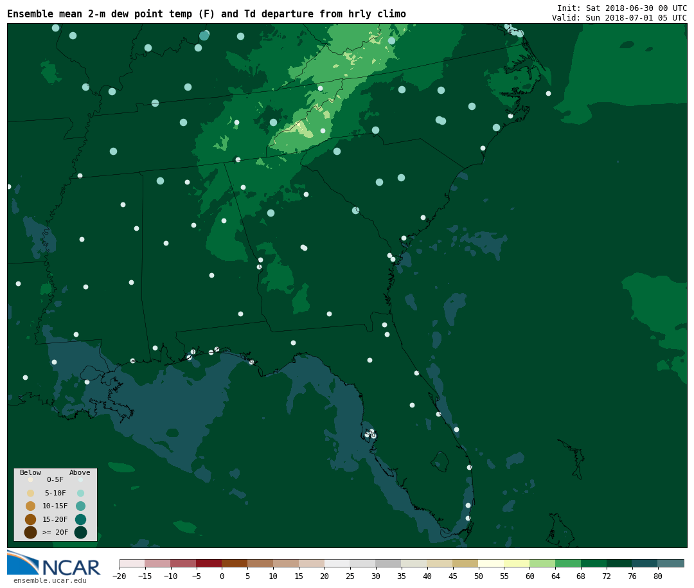
Task: Select the Below 0-5F legend circle
Action: (31, 479)
